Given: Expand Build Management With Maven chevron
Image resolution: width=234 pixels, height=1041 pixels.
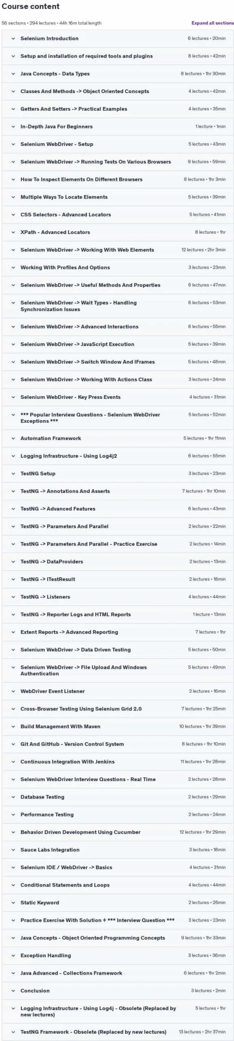Looking at the screenshot, I should [13, 727].
